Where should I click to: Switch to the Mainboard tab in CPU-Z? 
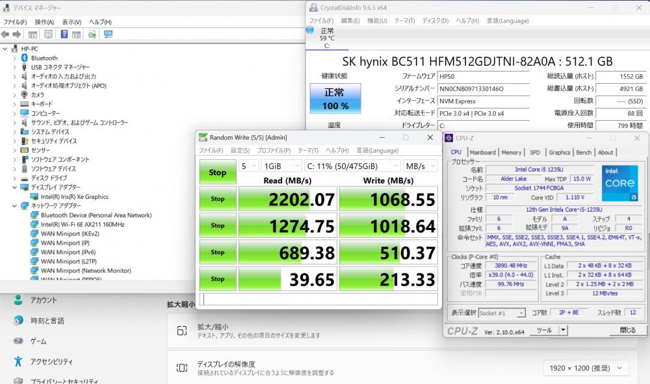click(x=482, y=153)
